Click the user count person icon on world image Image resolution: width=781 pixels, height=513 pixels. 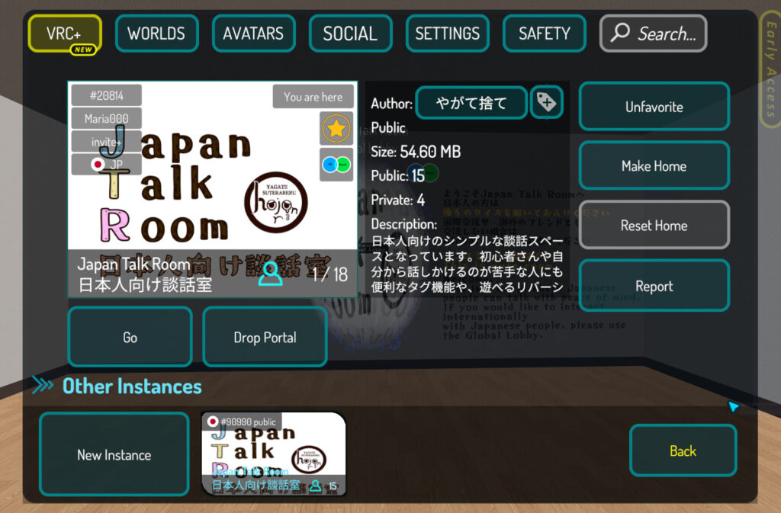coord(271,273)
